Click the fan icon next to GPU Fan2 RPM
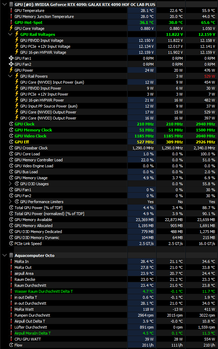Screen dimensions: 218x349 (x=11, y=64)
